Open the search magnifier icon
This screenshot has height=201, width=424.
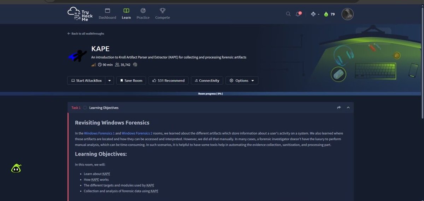[x=288, y=14]
